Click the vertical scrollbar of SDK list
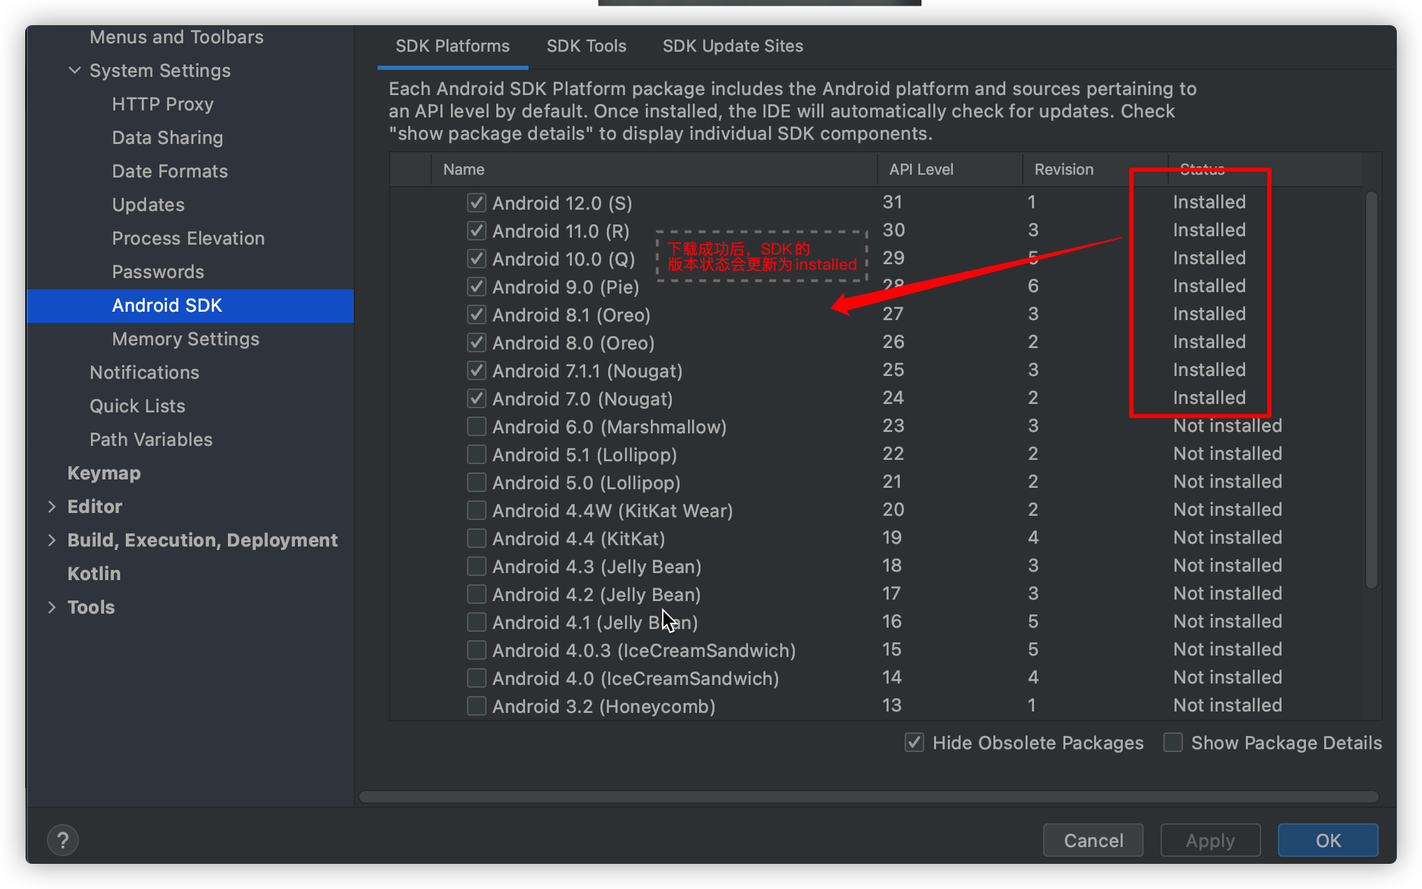Viewport: 1422px width, 889px height. 1371,389
